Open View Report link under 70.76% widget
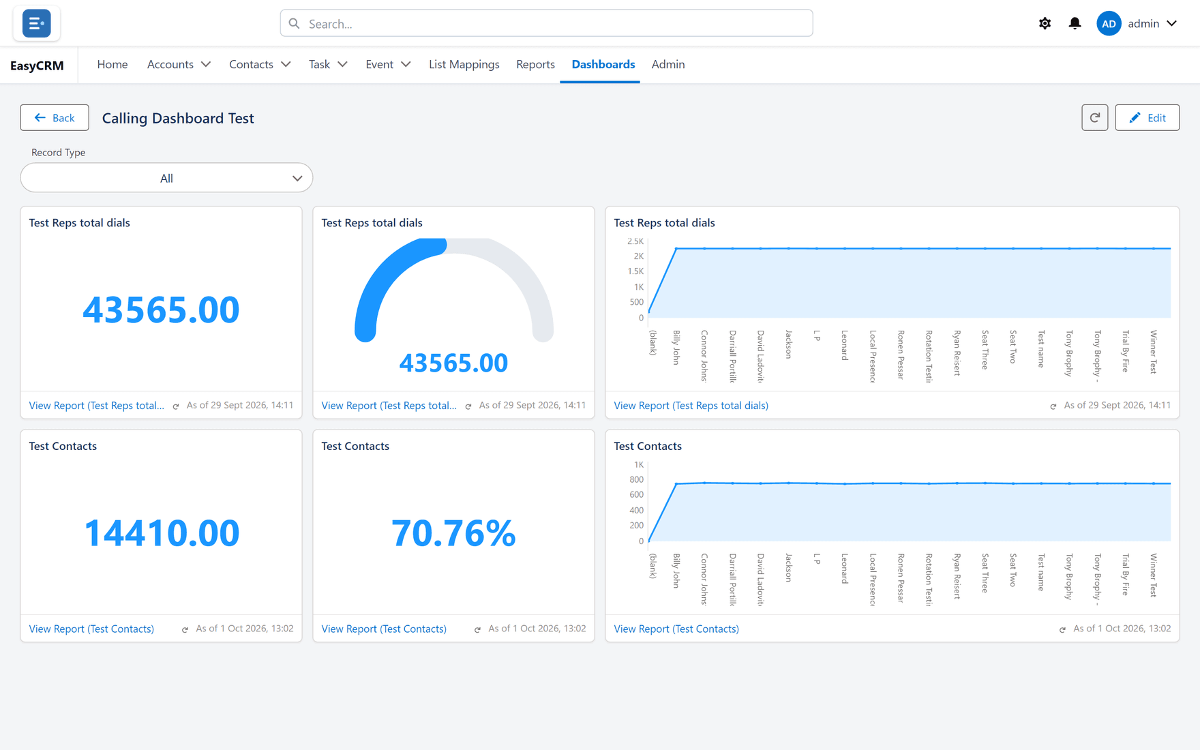This screenshot has width=1200, height=750. point(384,629)
